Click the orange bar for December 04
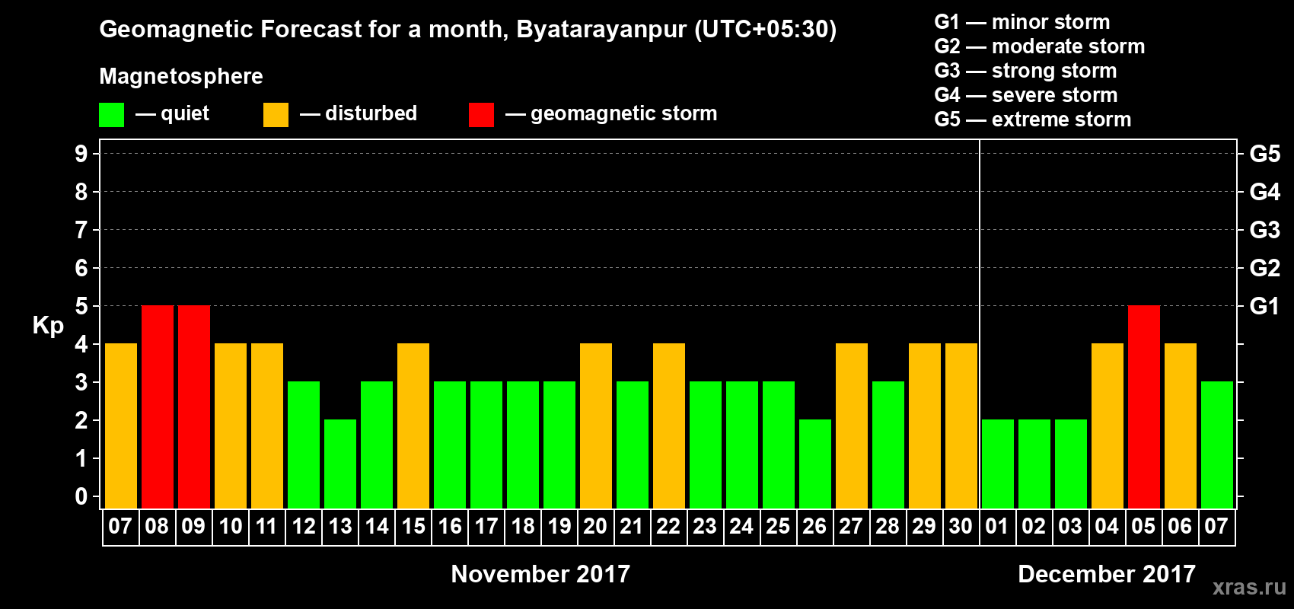 1108,426
